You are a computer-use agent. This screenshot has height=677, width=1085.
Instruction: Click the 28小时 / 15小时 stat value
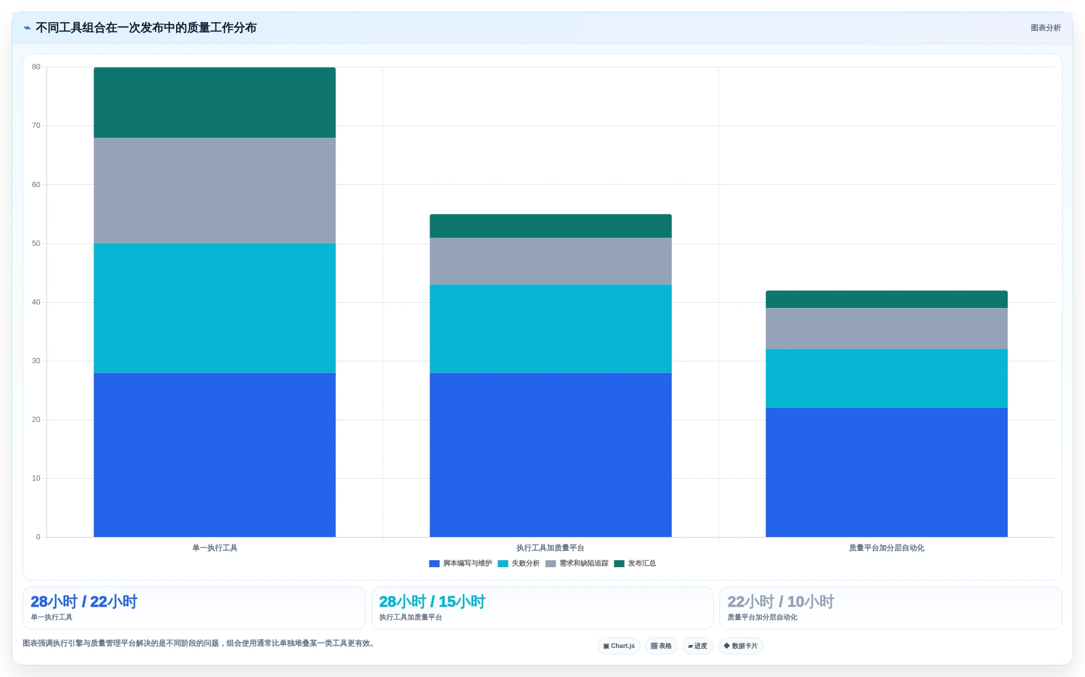coord(432,601)
